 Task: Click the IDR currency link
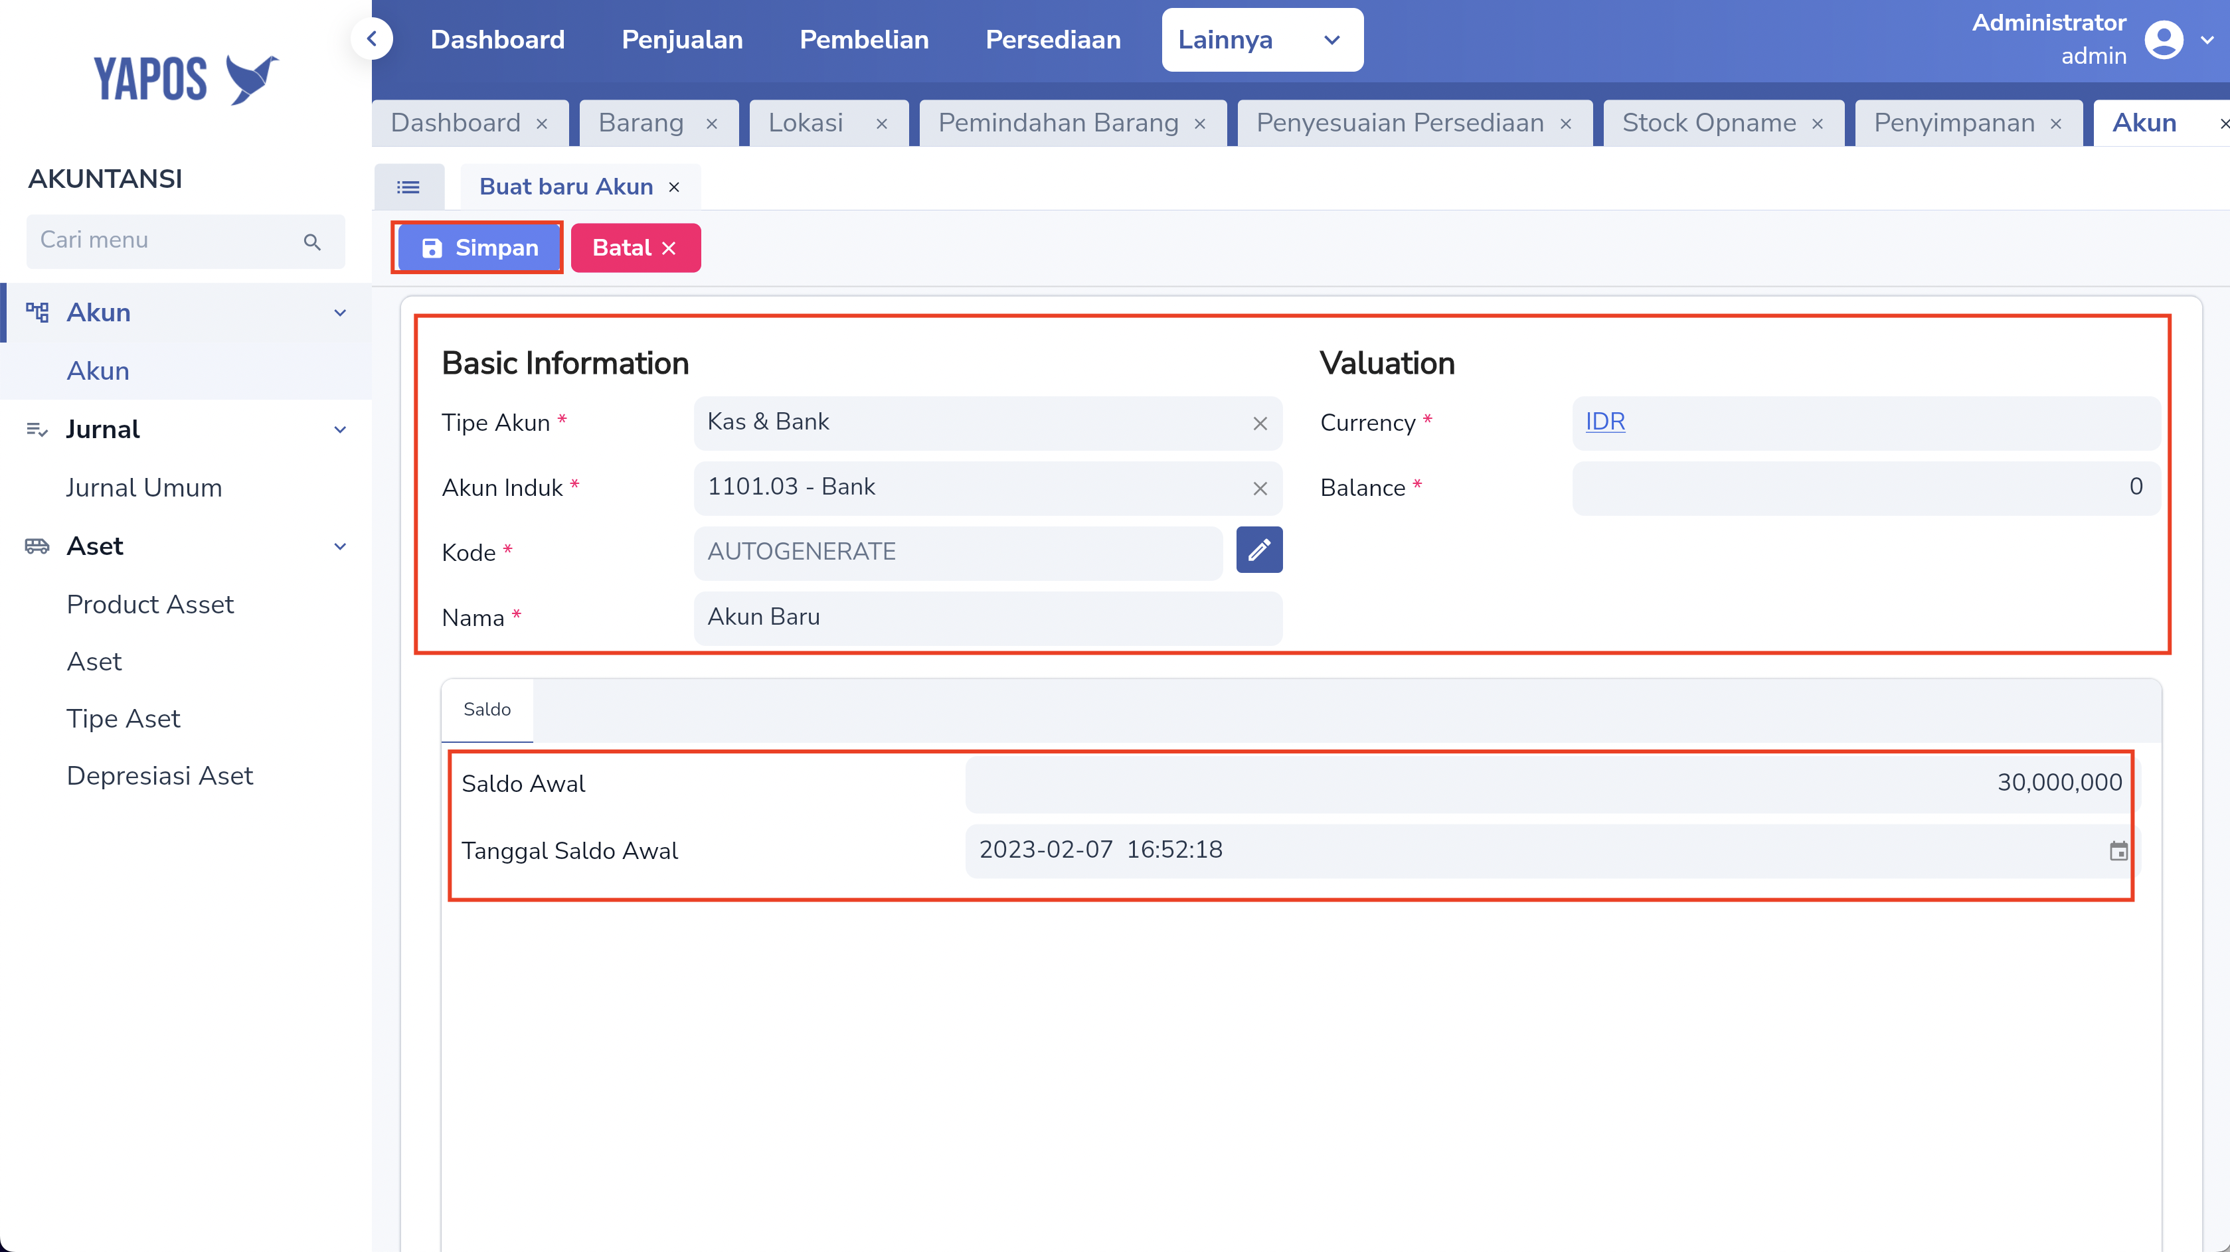pyautogui.click(x=1605, y=422)
